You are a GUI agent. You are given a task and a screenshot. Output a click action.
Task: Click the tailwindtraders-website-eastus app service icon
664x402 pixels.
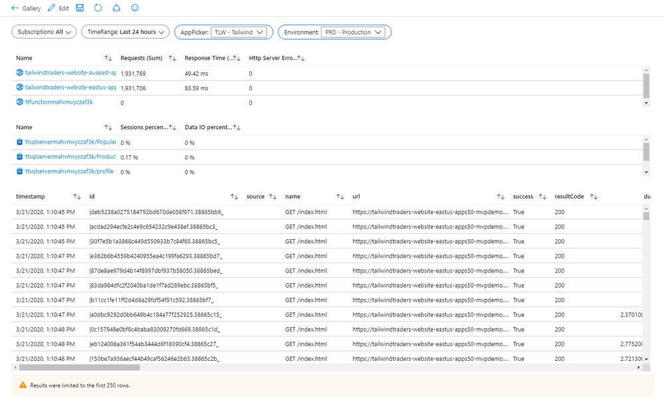(x=19, y=88)
